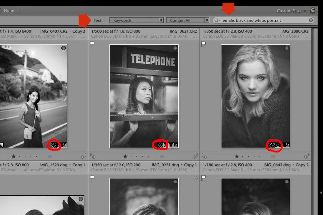Viewport: 323px width, 215px height.
Task: Rotate IMG_0621.CR2 clockwise with right arrow
Action: pyautogui.click(x=195, y=156)
